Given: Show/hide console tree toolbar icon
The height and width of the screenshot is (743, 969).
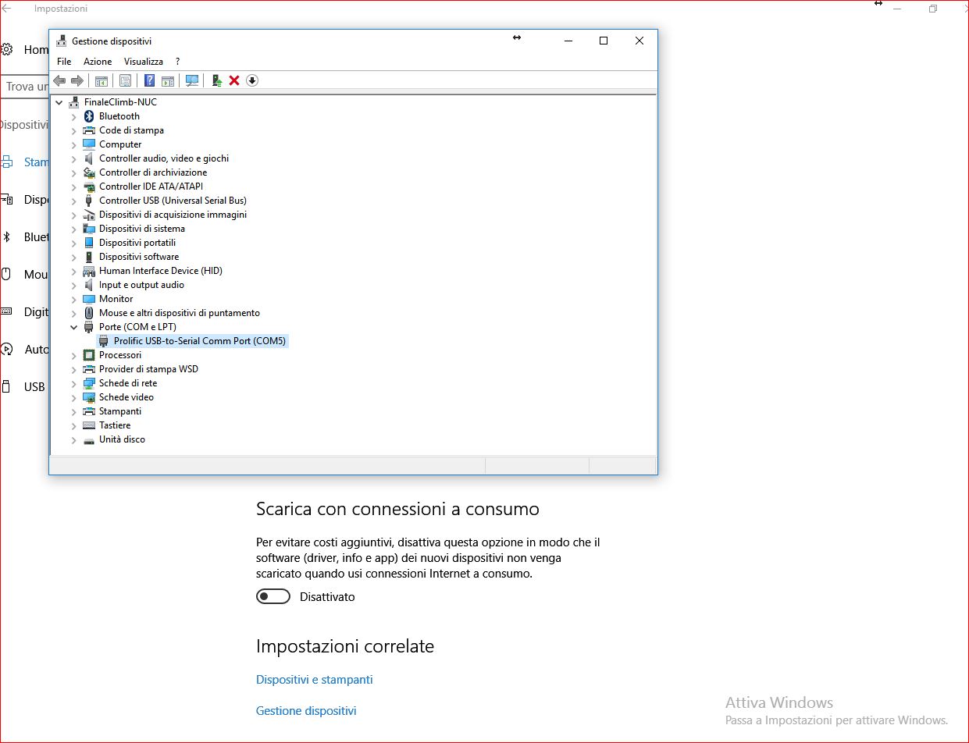Looking at the screenshot, I should [x=102, y=80].
